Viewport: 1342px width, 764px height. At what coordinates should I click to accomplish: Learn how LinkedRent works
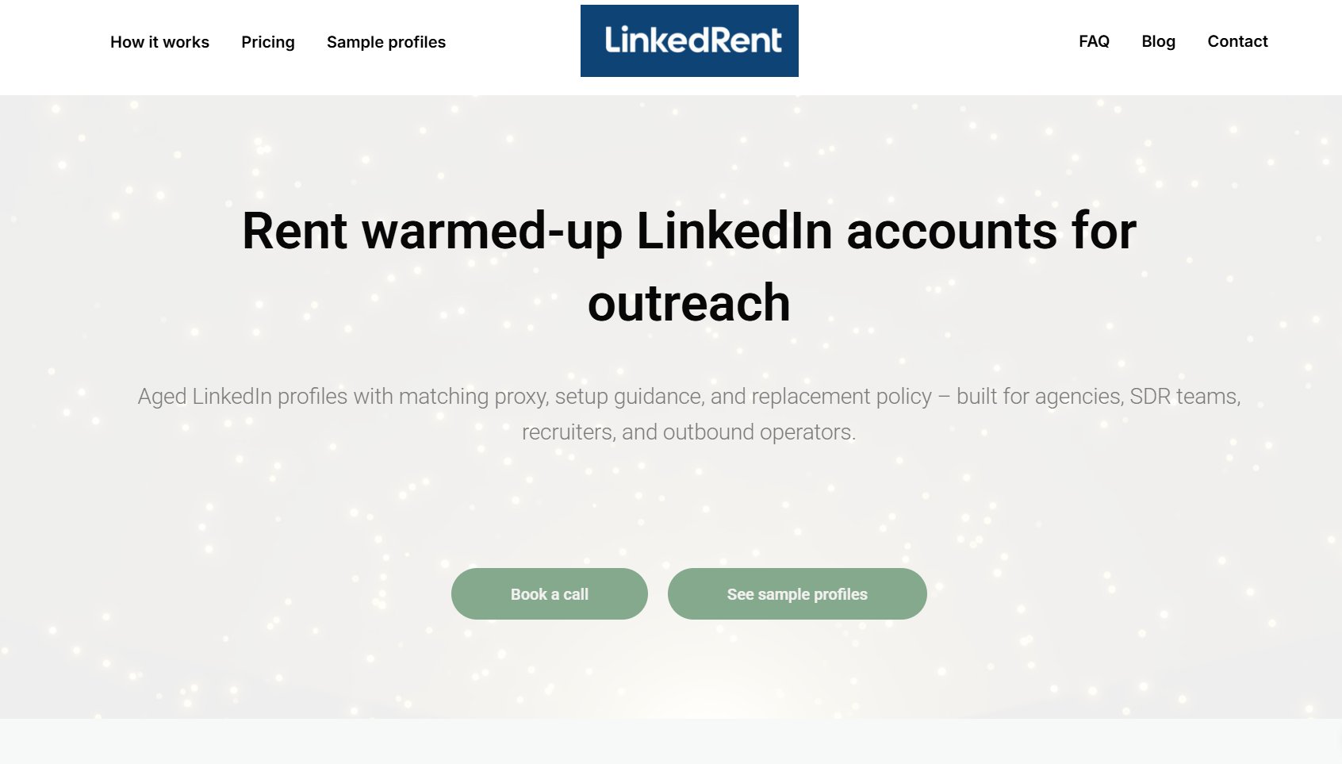(159, 42)
